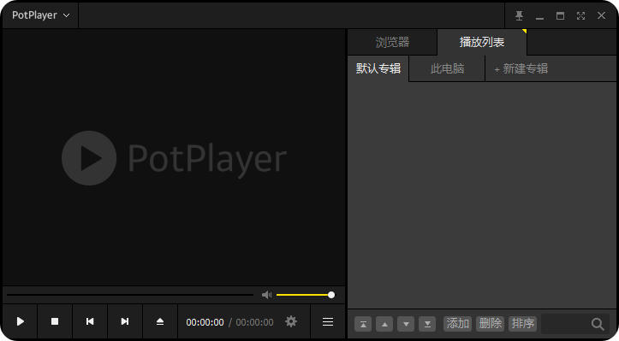
Task: Move selected playlist item down
Action: 406,324
